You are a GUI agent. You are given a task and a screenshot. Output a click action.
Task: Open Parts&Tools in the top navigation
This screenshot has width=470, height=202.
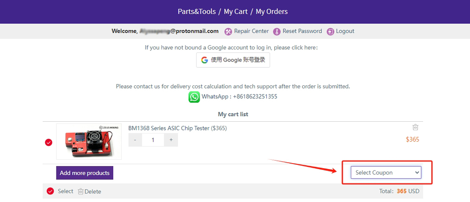point(197,12)
